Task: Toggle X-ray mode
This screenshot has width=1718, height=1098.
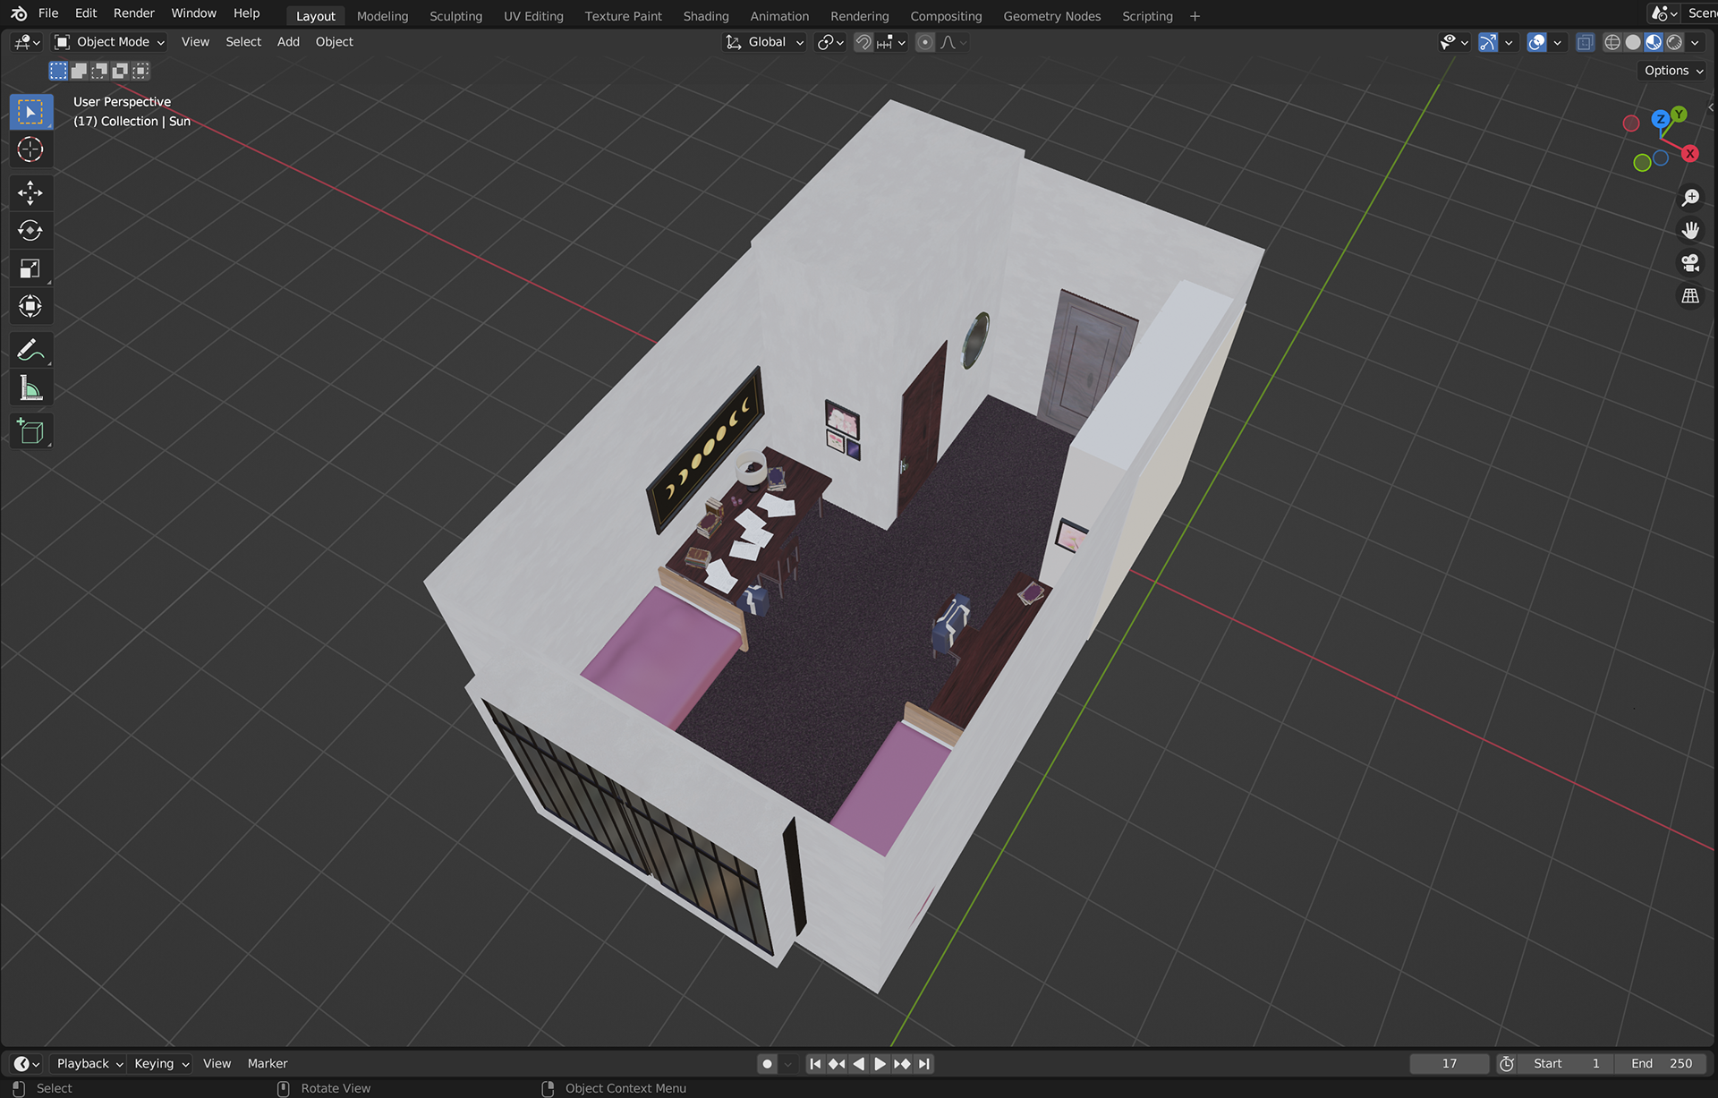Action: point(1585,42)
